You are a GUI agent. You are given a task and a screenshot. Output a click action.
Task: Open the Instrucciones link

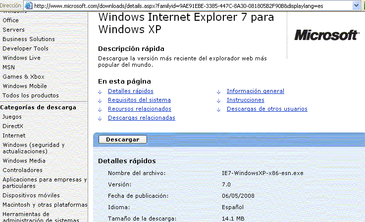tap(245, 100)
